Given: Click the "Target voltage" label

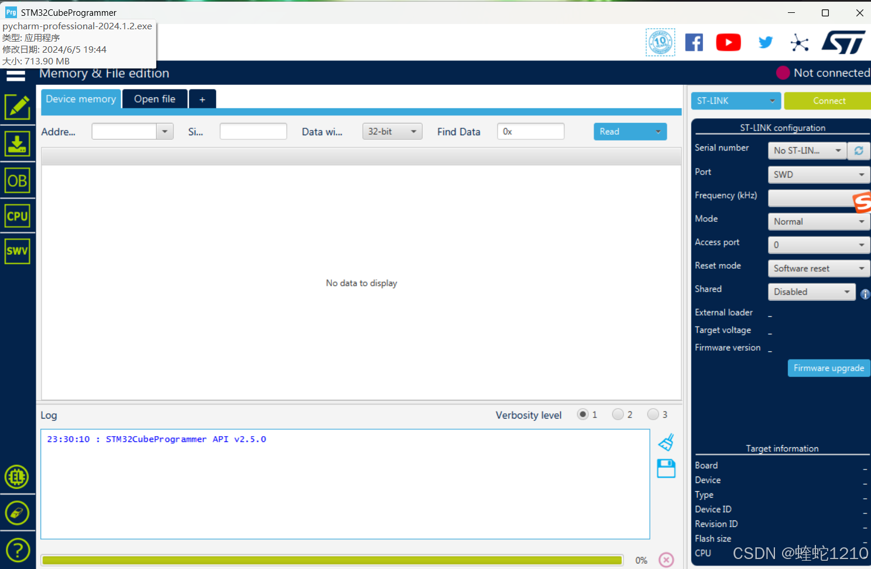Looking at the screenshot, I should pyautogui.click(x=723, y=330).
